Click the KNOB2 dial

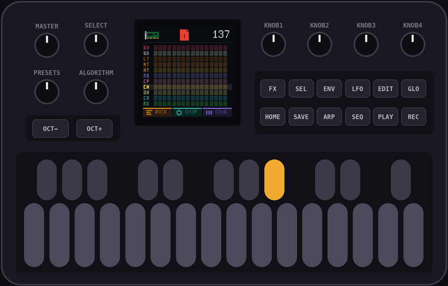[319, 44]
